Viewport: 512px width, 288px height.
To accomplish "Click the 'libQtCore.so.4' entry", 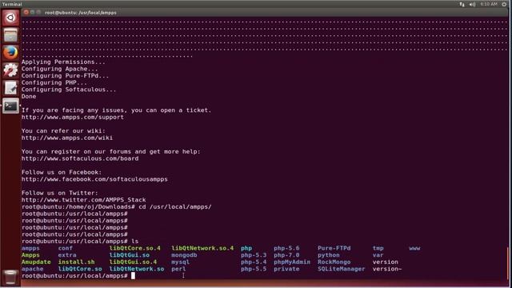I will pyautogui.click(x=135, y=248).
